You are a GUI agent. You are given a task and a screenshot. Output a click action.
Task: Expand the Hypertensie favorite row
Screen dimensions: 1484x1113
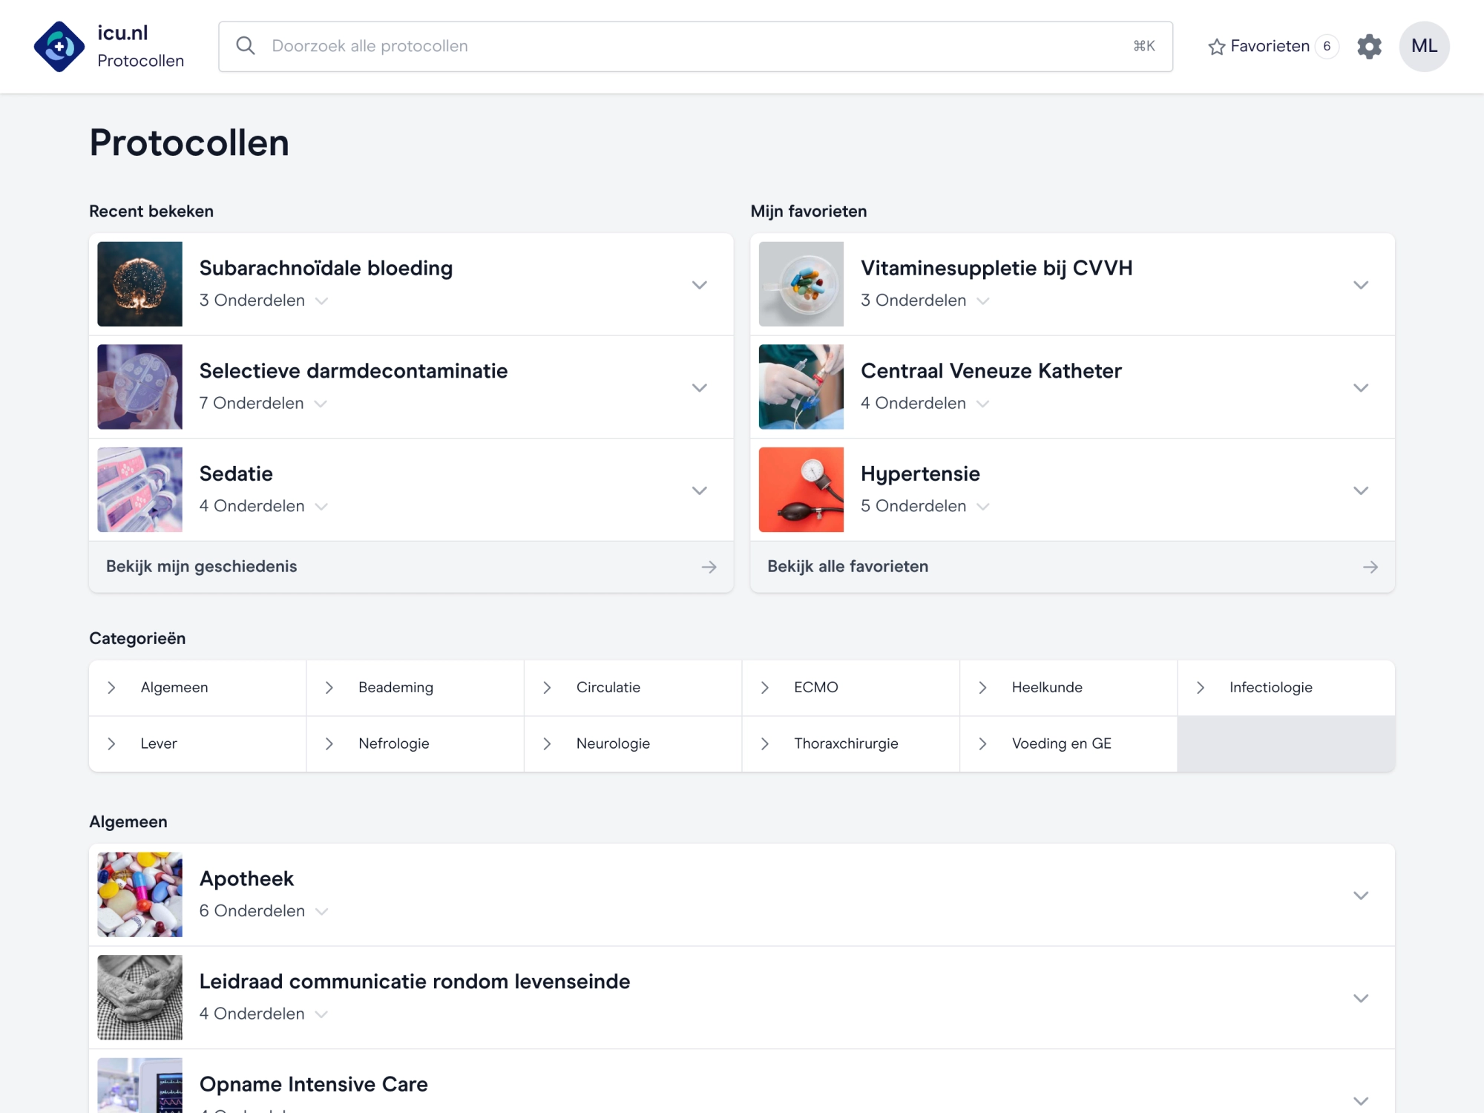pyautogui.click(x=1360, y=490)
